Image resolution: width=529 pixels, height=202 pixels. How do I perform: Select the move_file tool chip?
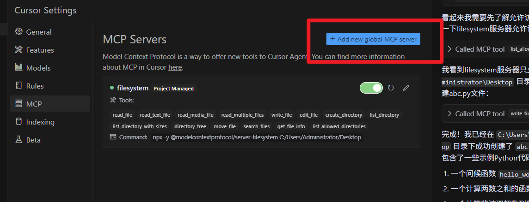coord(225,126)
